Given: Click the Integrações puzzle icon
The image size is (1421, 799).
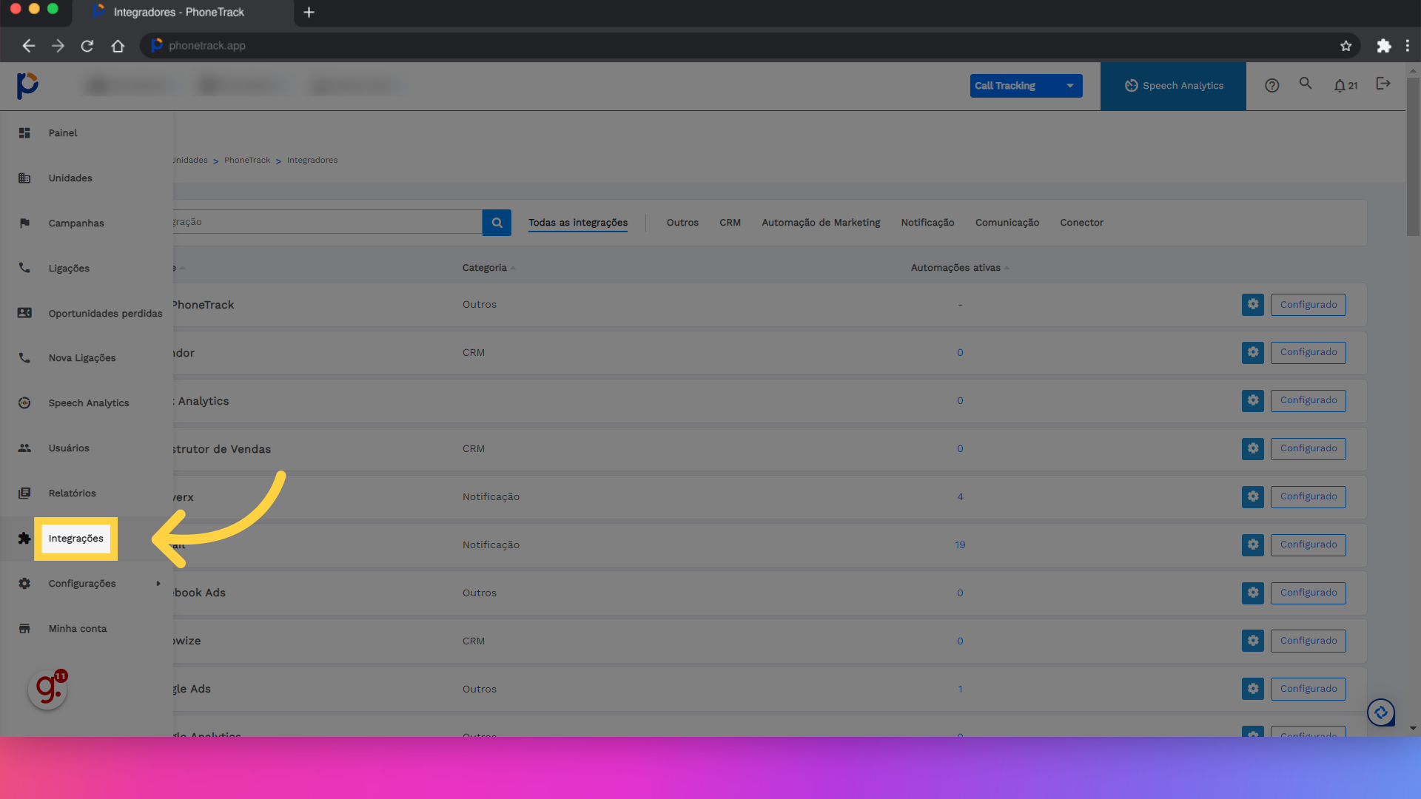Looking at the screenshot, I should (x=24, y=539).
